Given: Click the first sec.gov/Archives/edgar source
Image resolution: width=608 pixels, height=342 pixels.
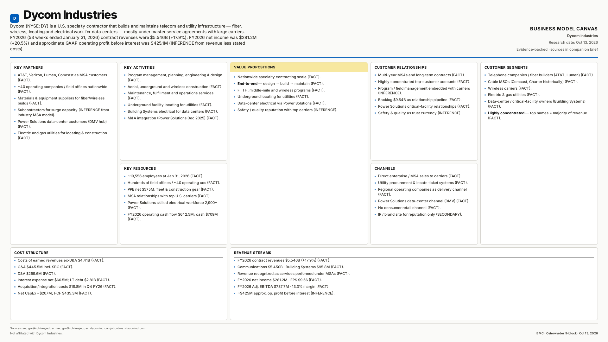Looking at the screenshot, I should [38, 328].
